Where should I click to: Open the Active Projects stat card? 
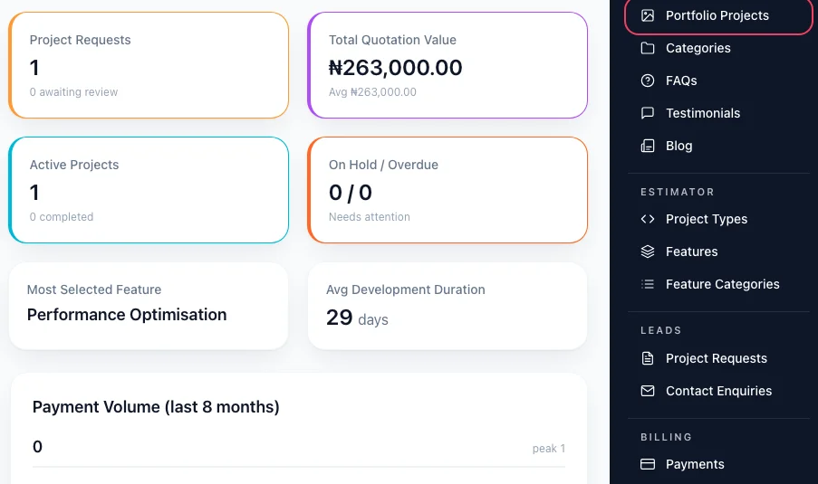click(149, 190)
